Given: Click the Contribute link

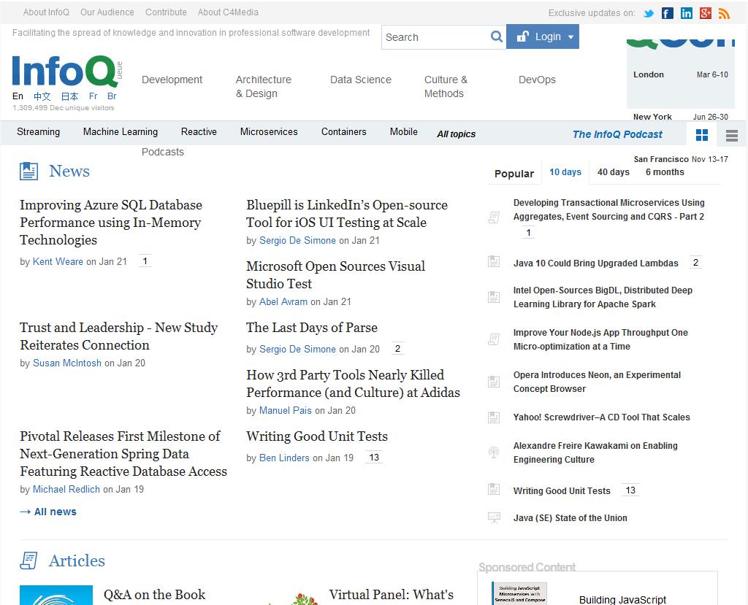Looking at the screenshot, I should pyautogui.click(x=166, y=12).
